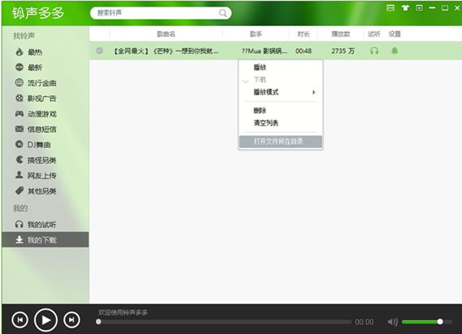Expand the 播放模式 submenu arrow
Screen dimensions: 462x334
click(x=314, y=92)
